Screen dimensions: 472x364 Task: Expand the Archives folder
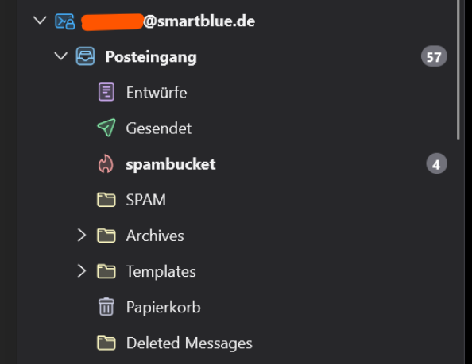(82, 236)
